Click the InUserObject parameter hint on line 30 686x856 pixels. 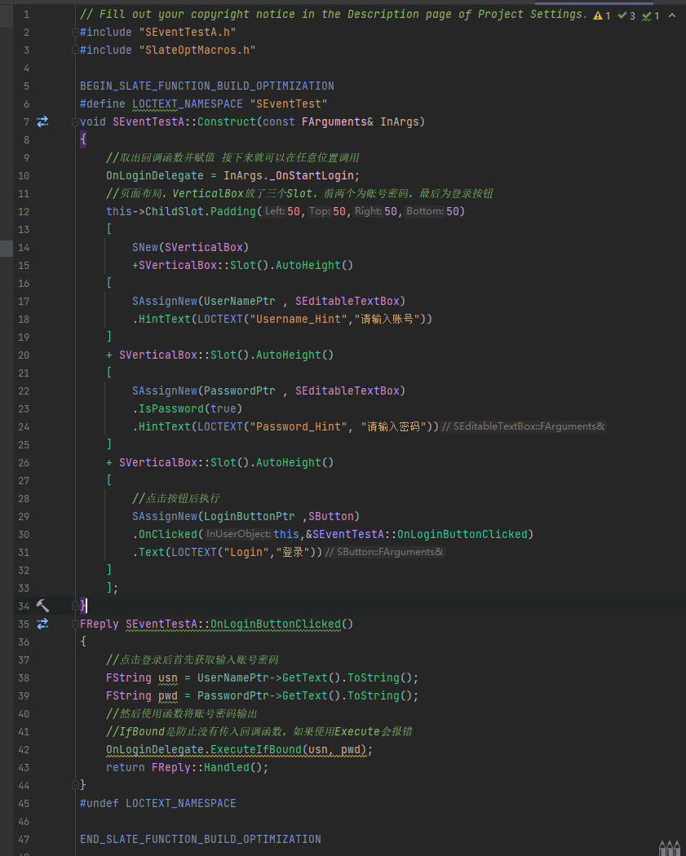(x=240, y=534)
